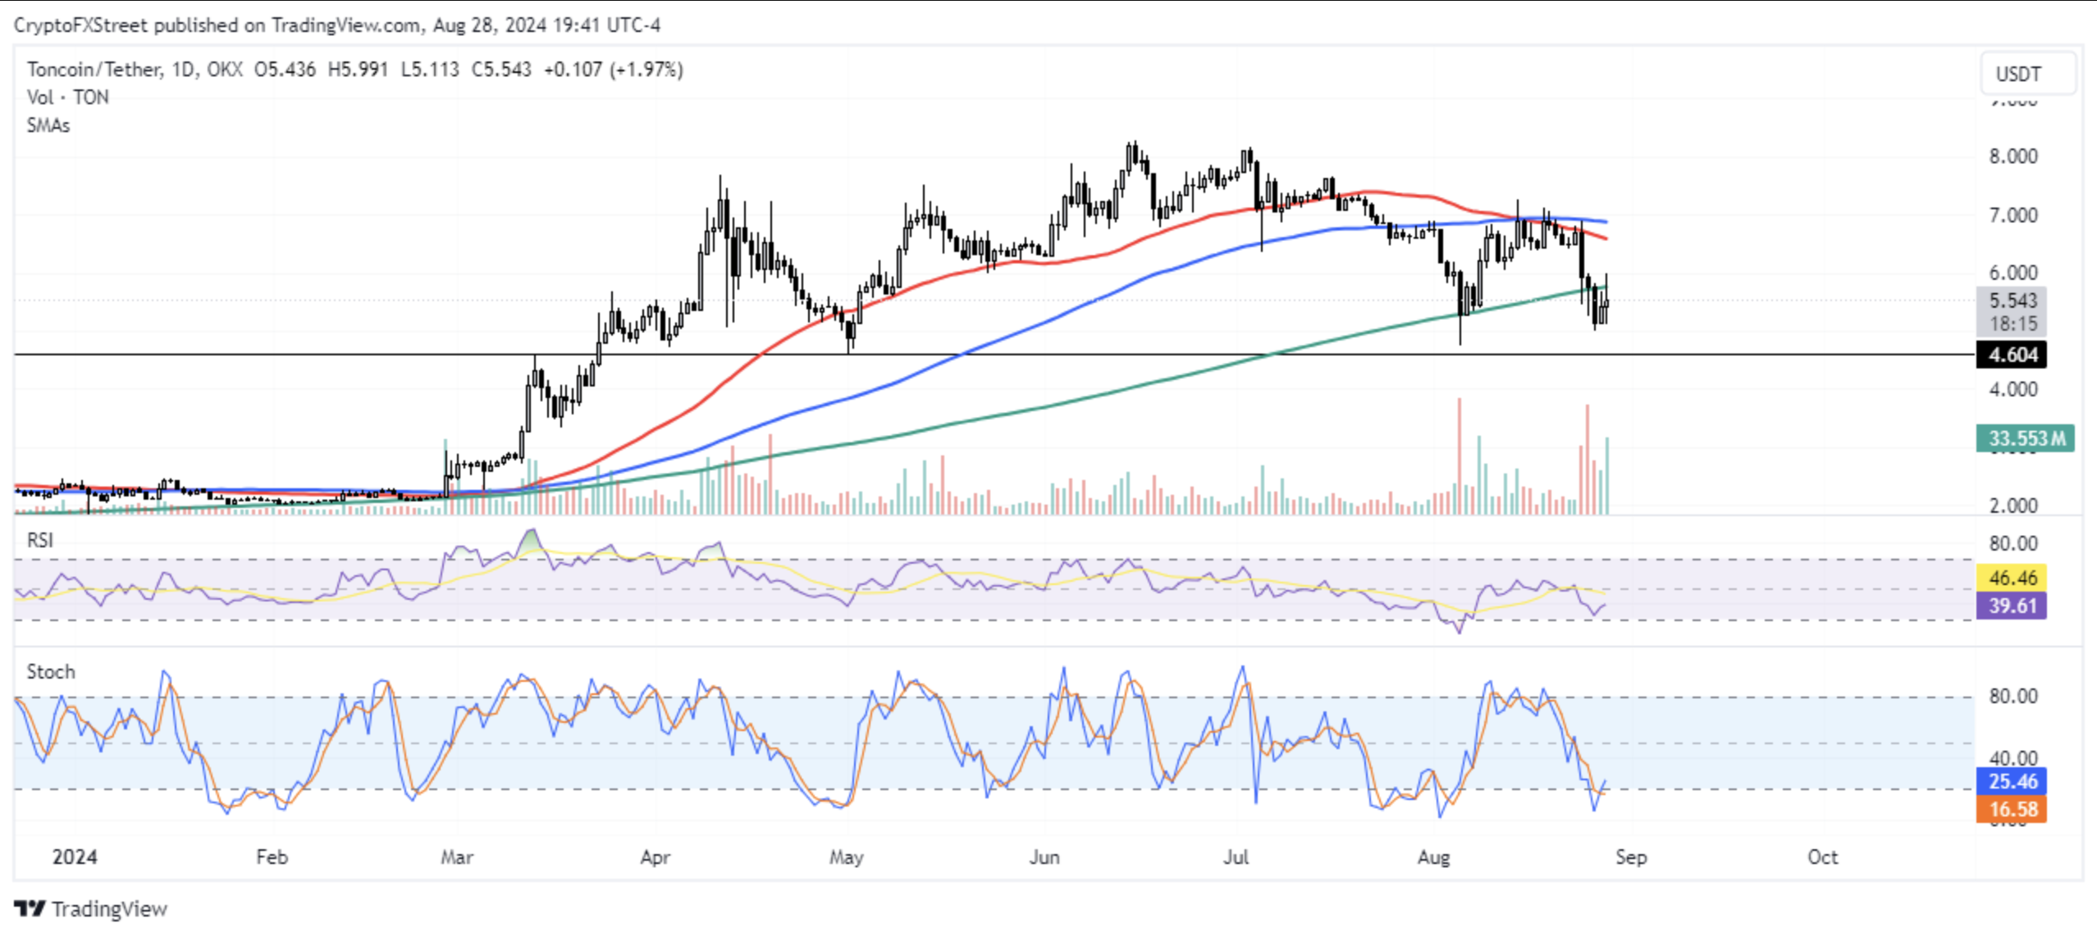Click the green 33.553 M volume tag
2097x937 pixels.
click(2025, 438)
